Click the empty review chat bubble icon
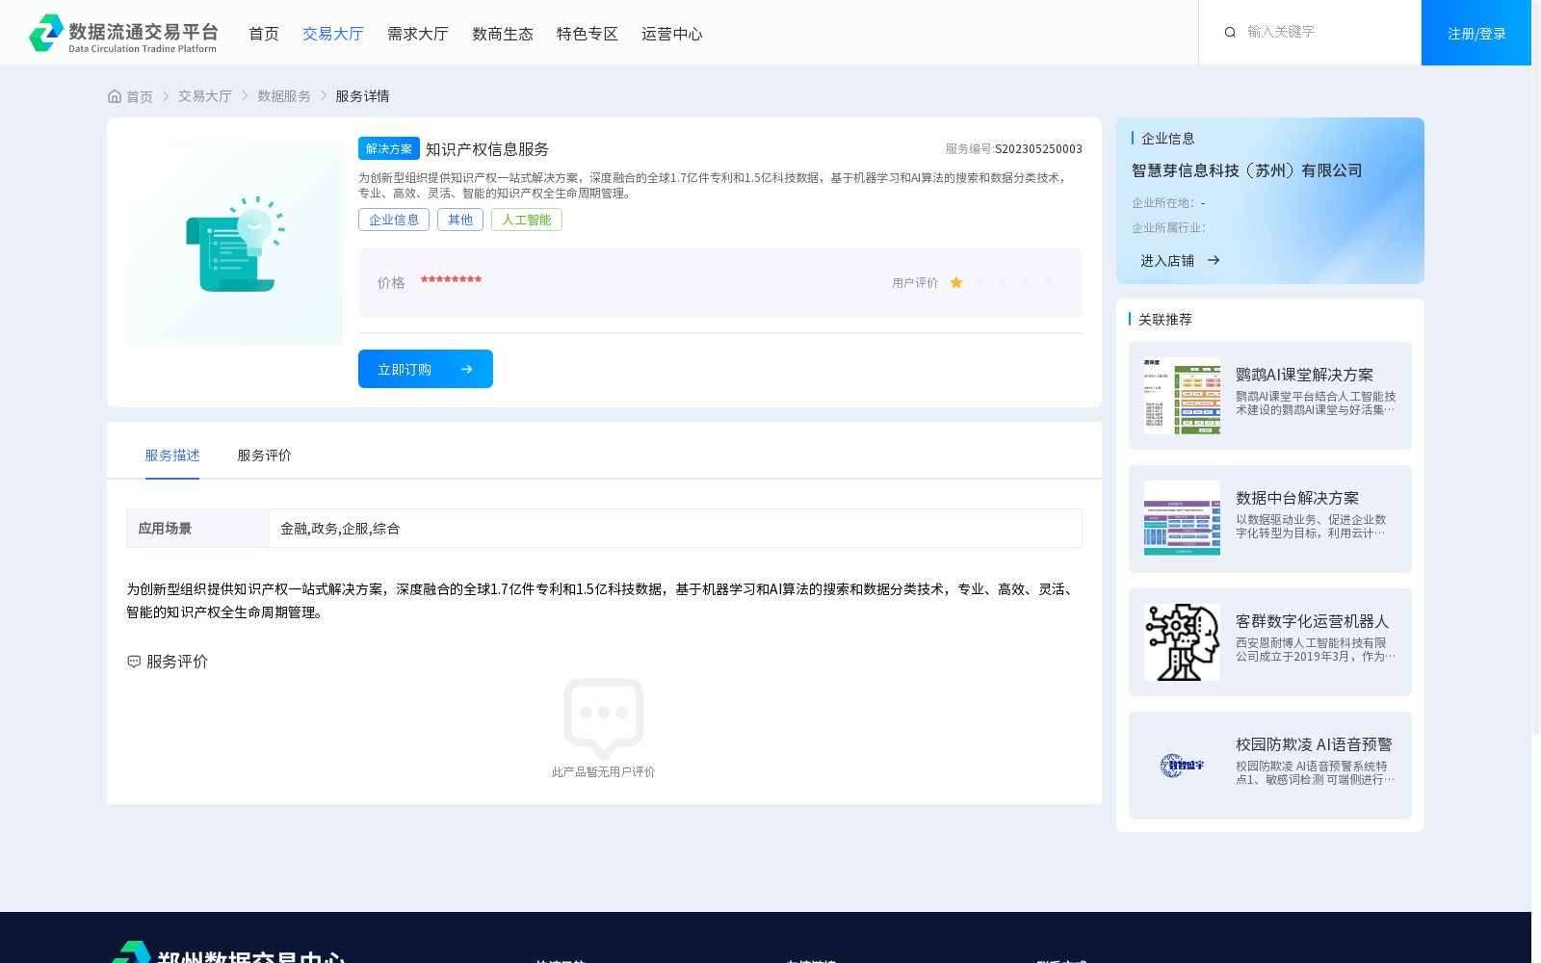Image resolution: width=1541 pixels, height=963 pixels. tap(604, 717)
